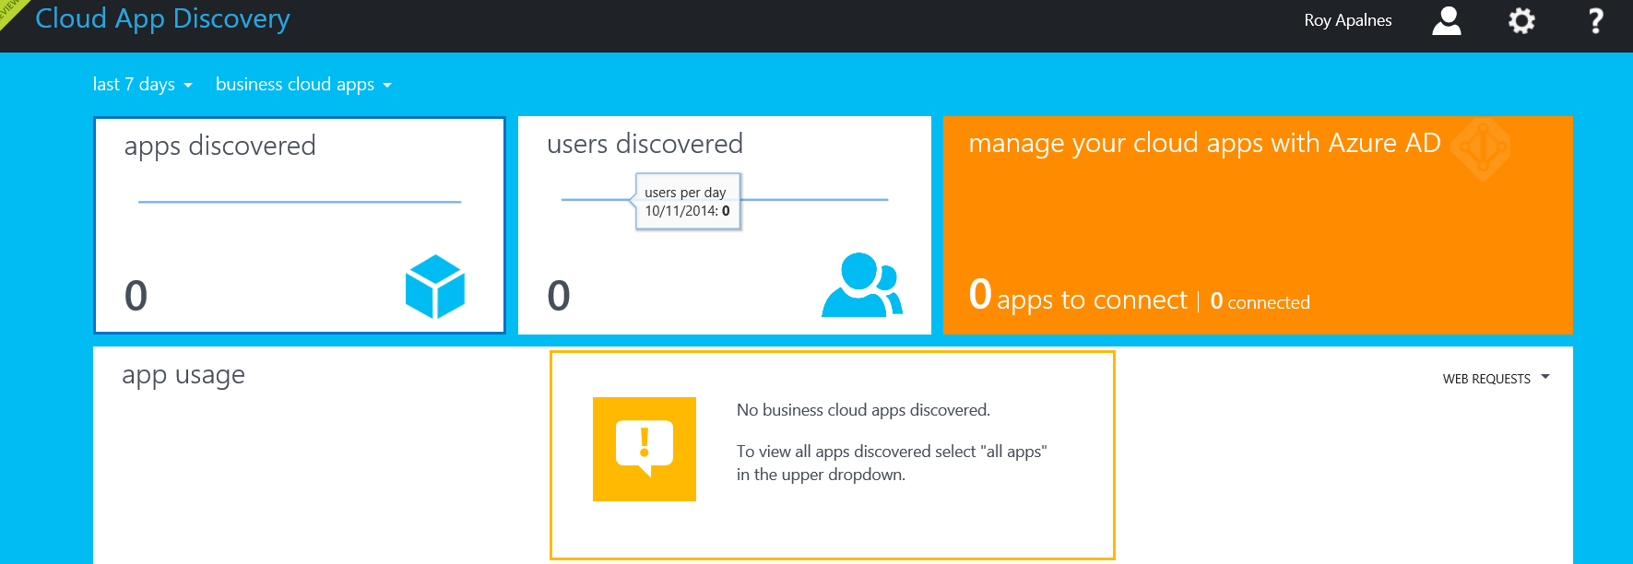Select the apps discovered tile heading
1633x564 pixels.
pyautogui.click(x=219, y=147)
